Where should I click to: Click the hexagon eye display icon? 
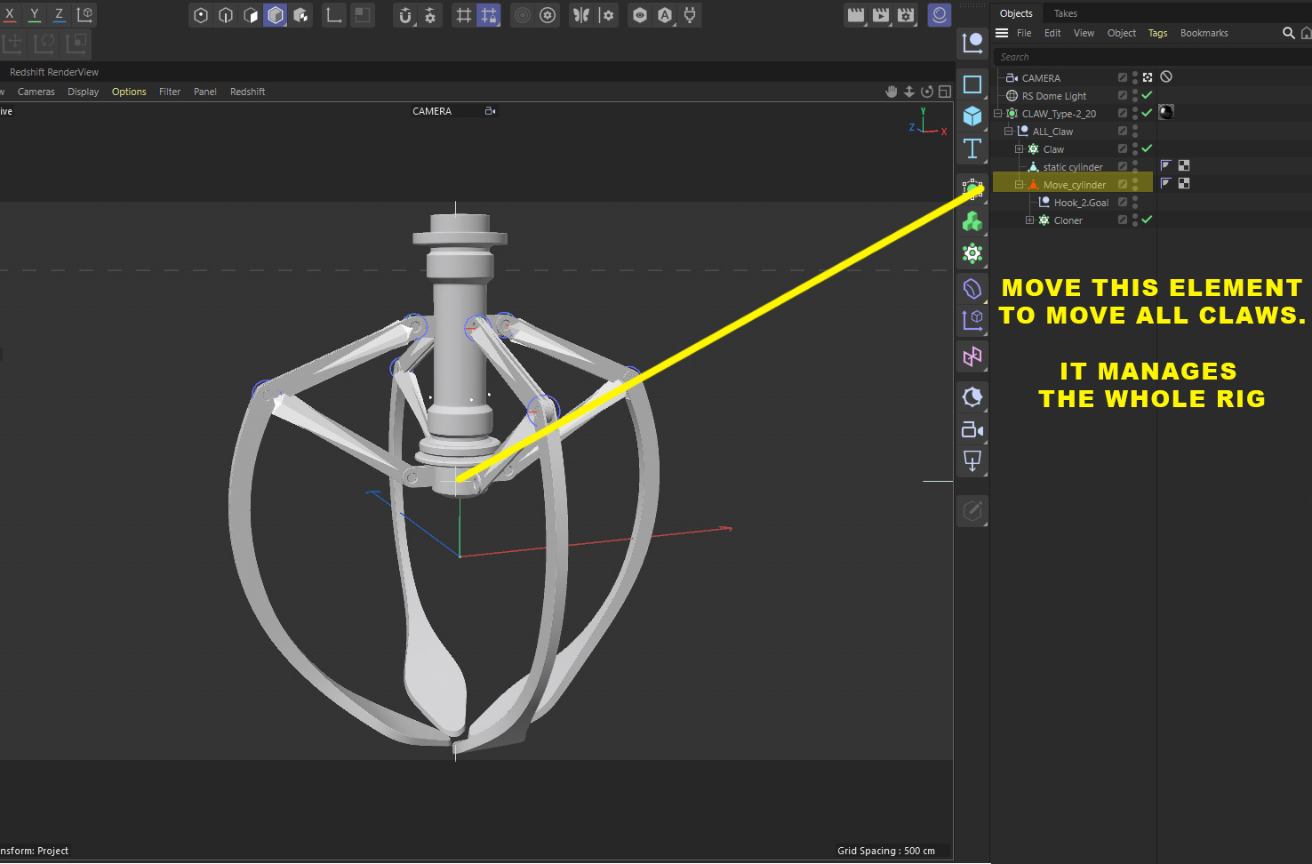[x=640, y=15]
